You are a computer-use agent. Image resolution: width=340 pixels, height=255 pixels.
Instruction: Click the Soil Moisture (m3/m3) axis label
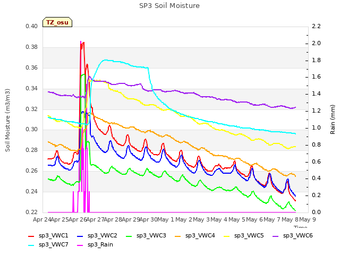pyautogui.click(x=7, y=120)
